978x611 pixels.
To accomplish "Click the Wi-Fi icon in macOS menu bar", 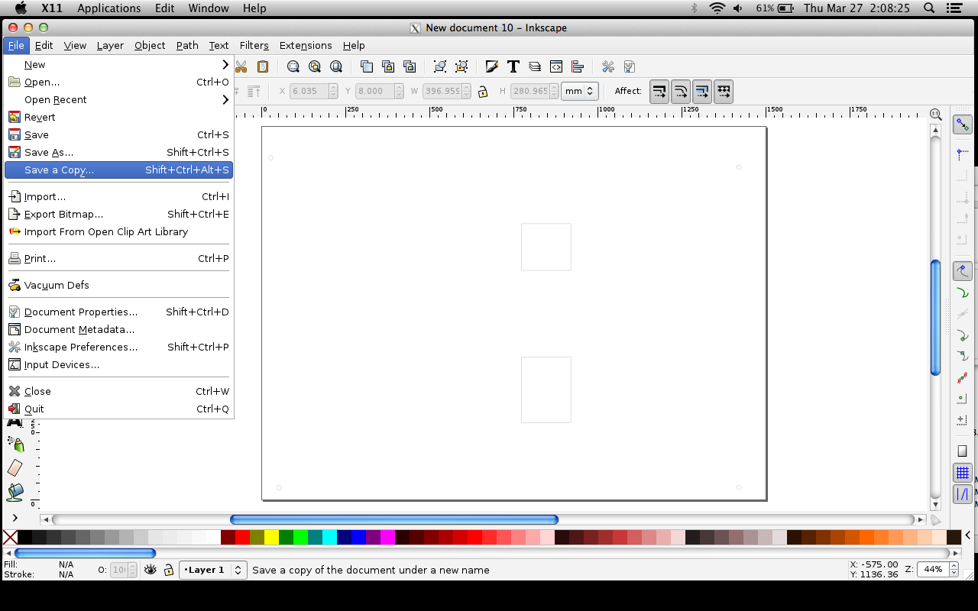I will click(x=717, y=8).
